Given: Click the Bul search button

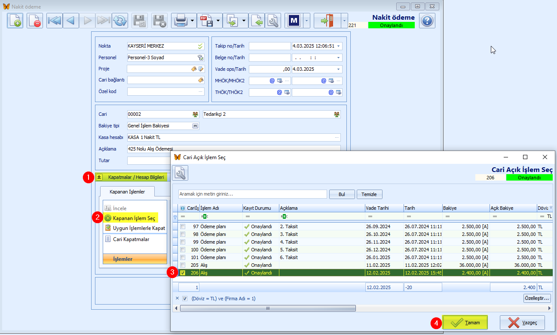Looking at the screenshot, I should pyautogui.click(x=342, y=194).
